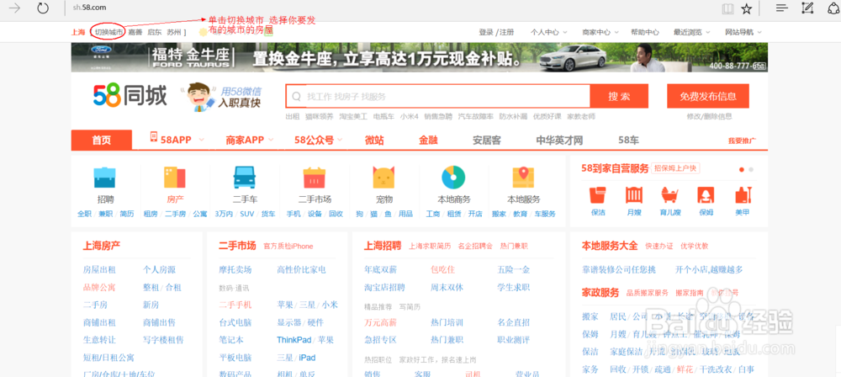
Task: Select the 首页 tab
Action: [x=102, y=141]
